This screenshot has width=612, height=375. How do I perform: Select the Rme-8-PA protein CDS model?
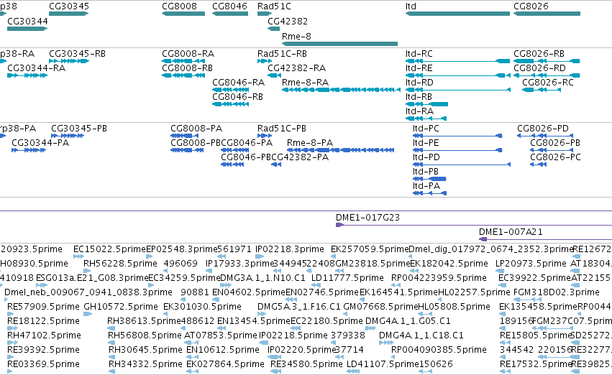[341, 150]
